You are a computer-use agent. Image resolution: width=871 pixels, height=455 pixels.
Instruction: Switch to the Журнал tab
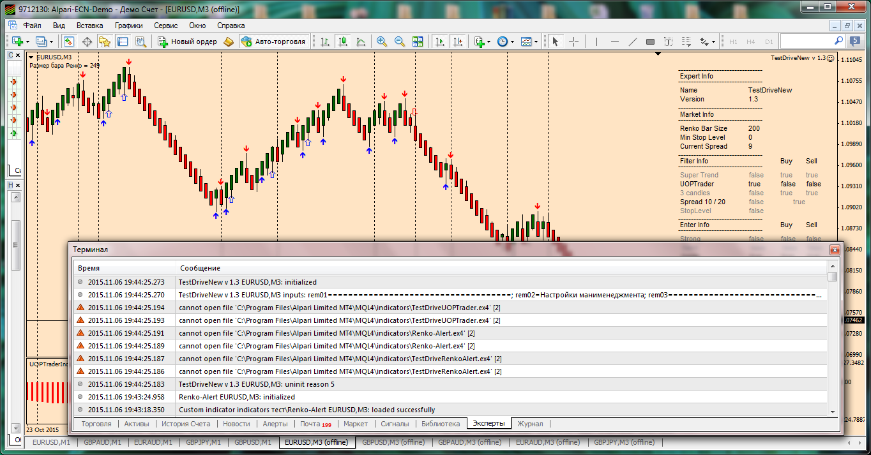tap(530, 424)
